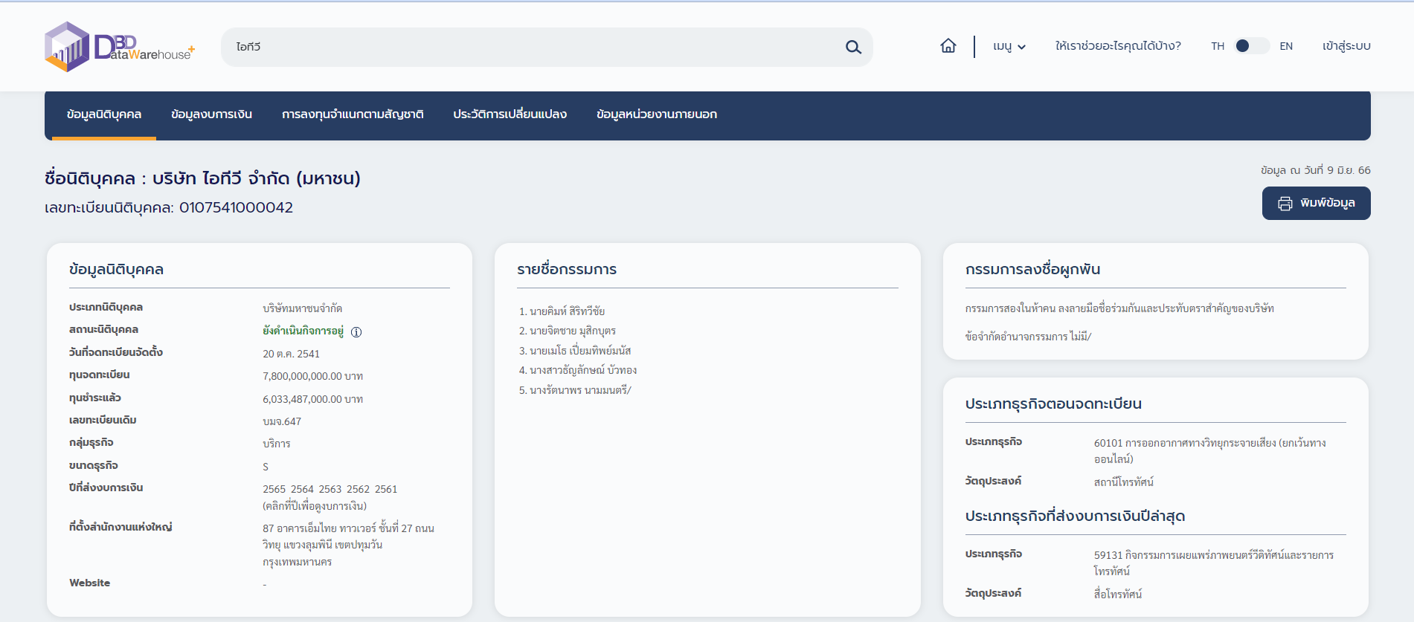The width and height of the screenshot is (1414, 622).
Task: Select the EN language label
Action: tap(1285, 46)
